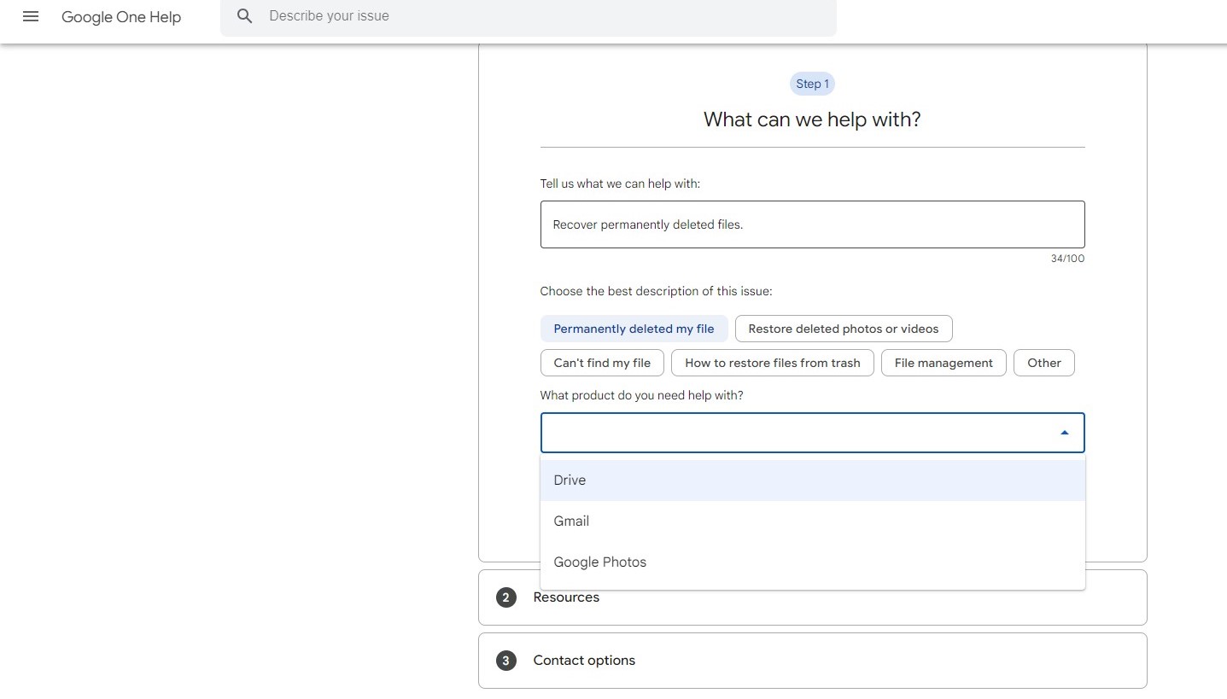Focus the Describe your issue search box
This screenshot has width=1227, height=699.
(x=529, y=16)
